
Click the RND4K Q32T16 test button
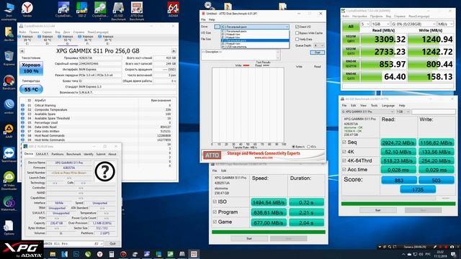(351, 64)
